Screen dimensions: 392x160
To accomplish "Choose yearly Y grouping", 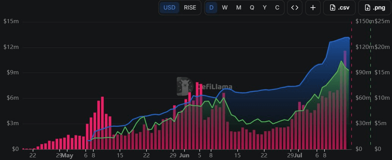I will point(264,8).
